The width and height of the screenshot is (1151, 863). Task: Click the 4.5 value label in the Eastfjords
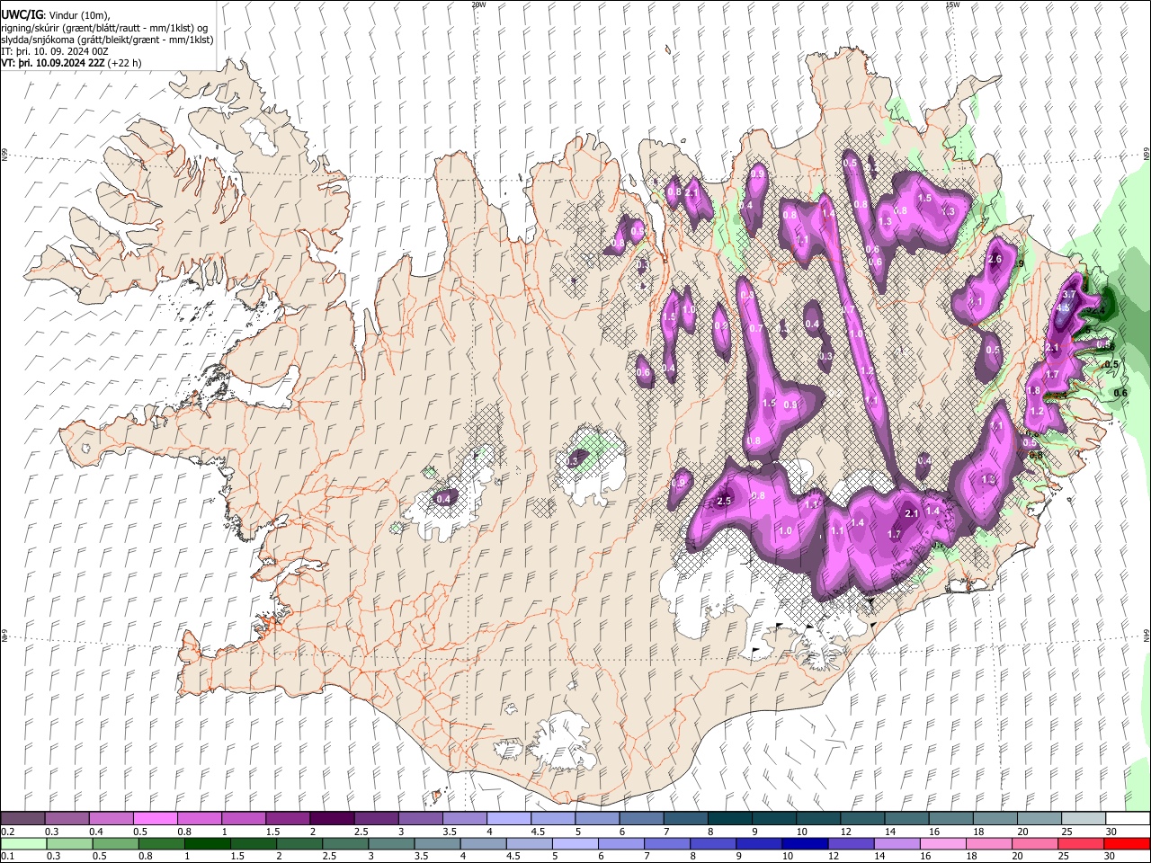coord(1062,307)
